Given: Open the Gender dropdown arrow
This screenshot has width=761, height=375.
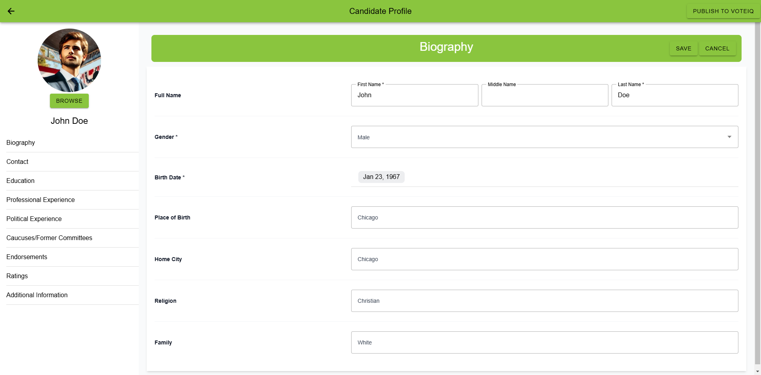Looking at the screenshot, I should click(x=729, y=137).
